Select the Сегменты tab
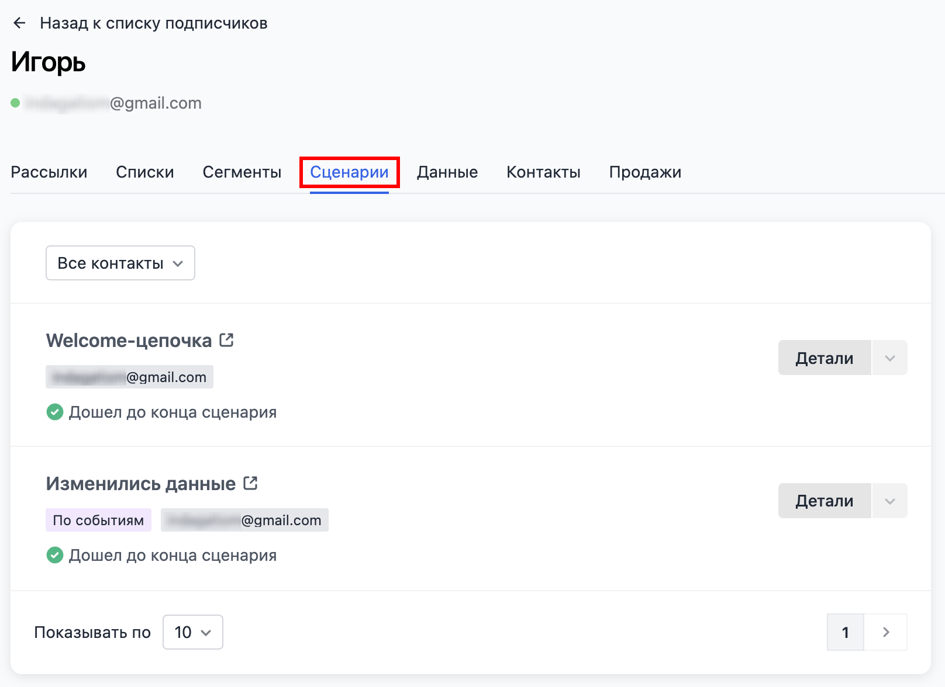945x687 pixels. [242, 172]
